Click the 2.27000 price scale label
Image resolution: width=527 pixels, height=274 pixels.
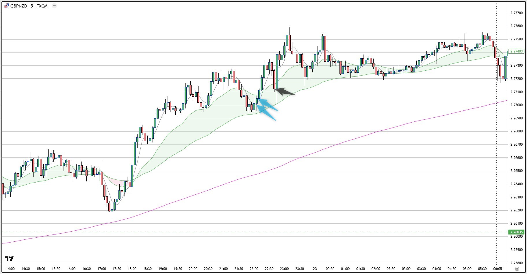[516, 105]
